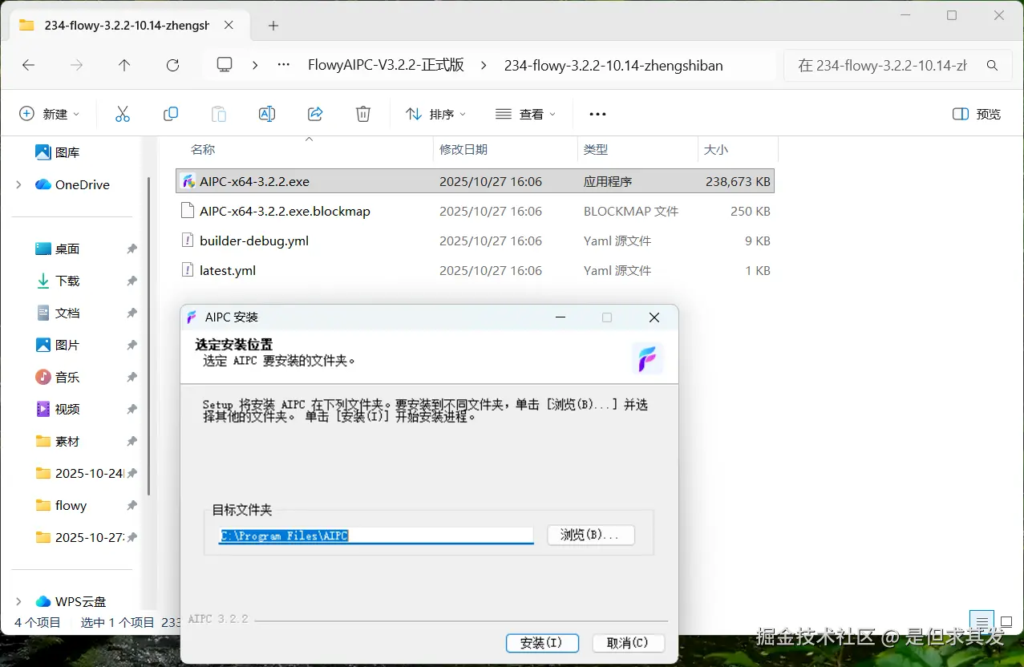Screen dimensions: 1024x667
Task: Open the 排序 sort dropdown
Action: pyautogui.click(x=435, y=113)
